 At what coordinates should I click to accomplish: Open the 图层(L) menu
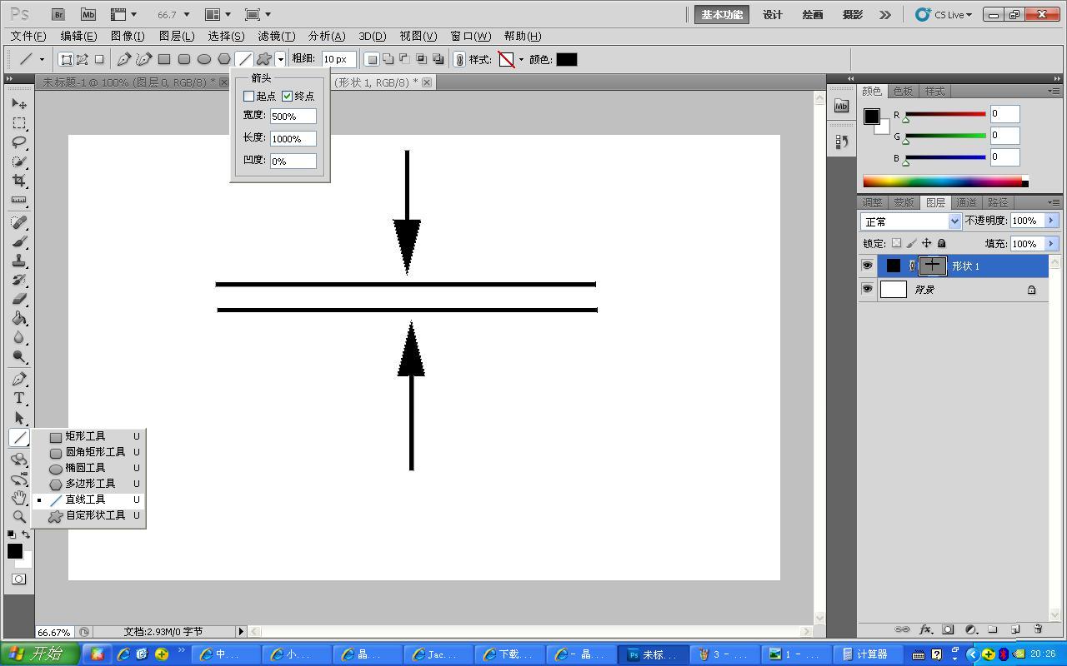pos(177,36)
